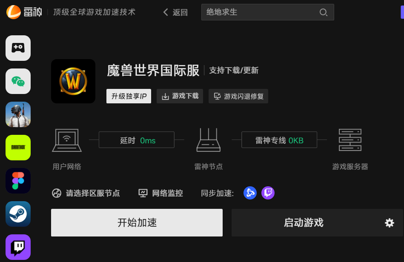Open the Twitch icon in the sidebar
Screen dimensions: 404x262
(x=17, y=247)
